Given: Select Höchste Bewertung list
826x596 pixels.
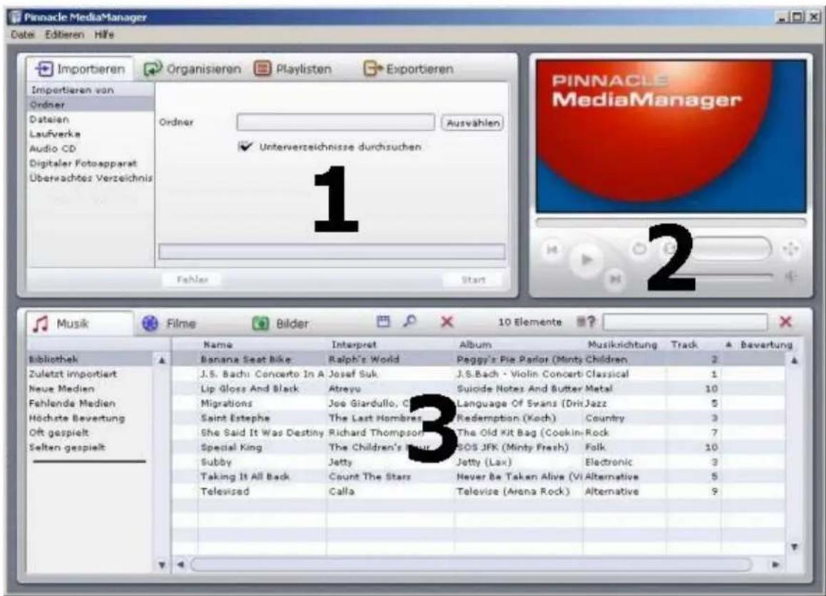Looking at the screenshot, I should coord(90,418).
